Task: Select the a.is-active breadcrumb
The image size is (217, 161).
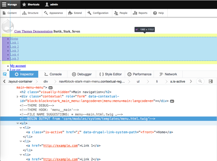Action: [178, 81]
